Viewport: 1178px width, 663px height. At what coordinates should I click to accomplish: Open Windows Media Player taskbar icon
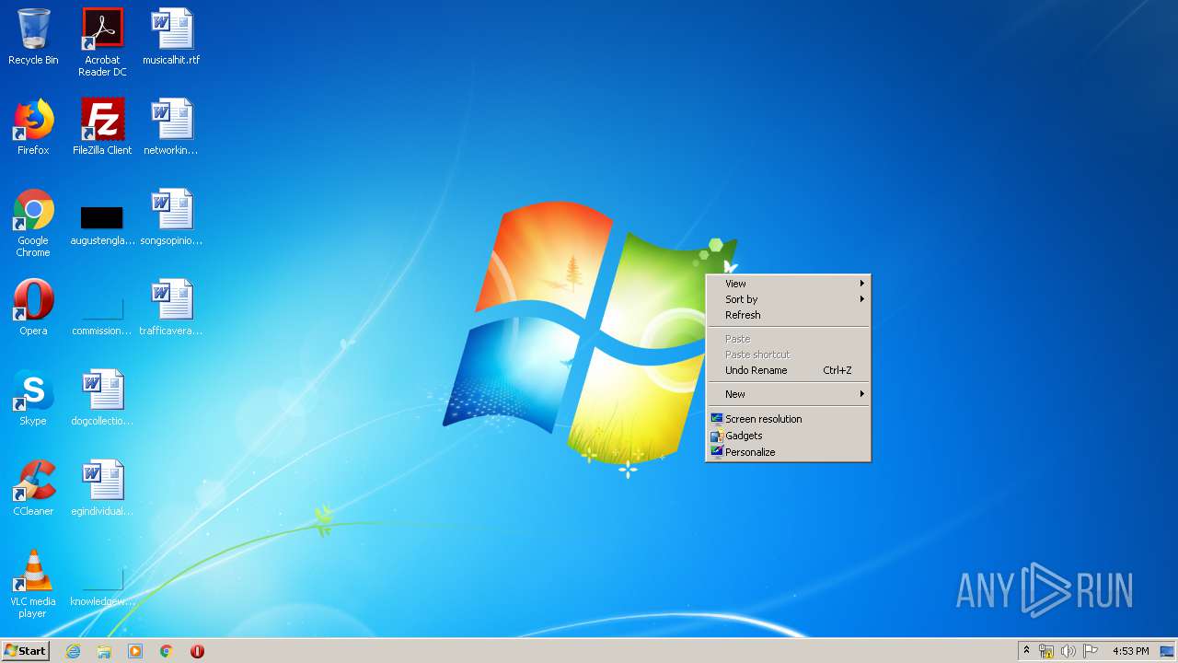[x=135, y=651]
